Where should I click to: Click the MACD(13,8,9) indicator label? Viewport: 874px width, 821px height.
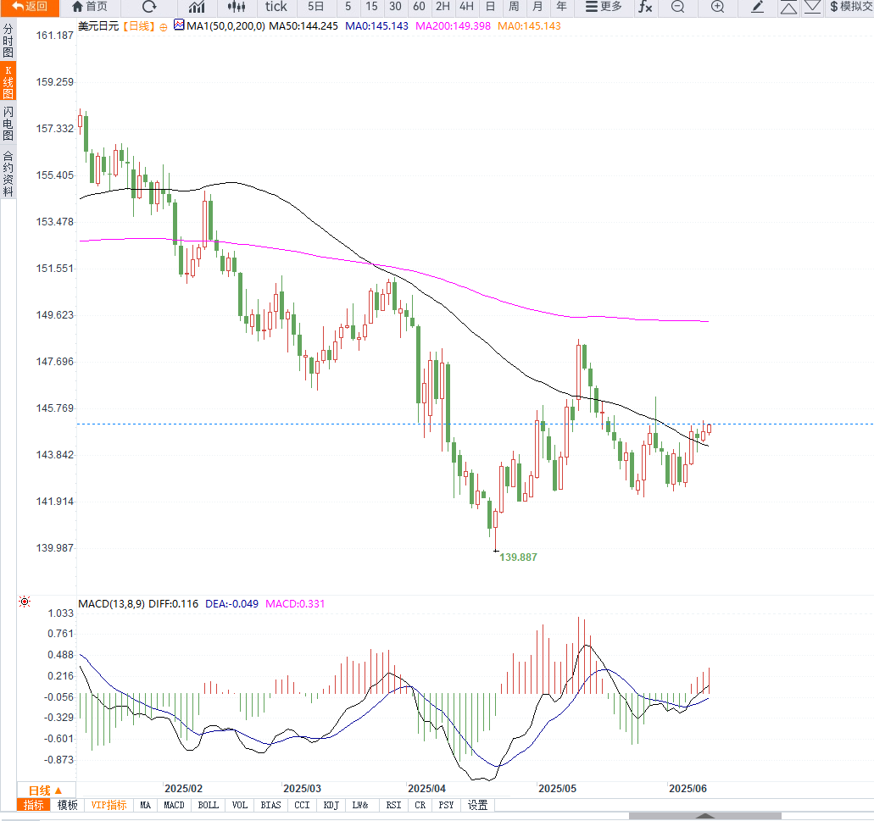point(112,604)
